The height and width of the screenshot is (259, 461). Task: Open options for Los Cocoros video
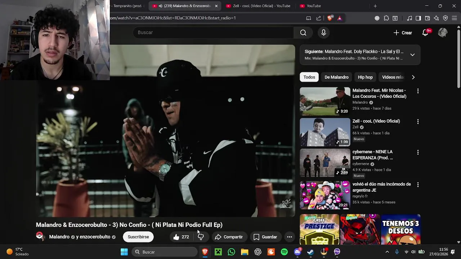418,91
